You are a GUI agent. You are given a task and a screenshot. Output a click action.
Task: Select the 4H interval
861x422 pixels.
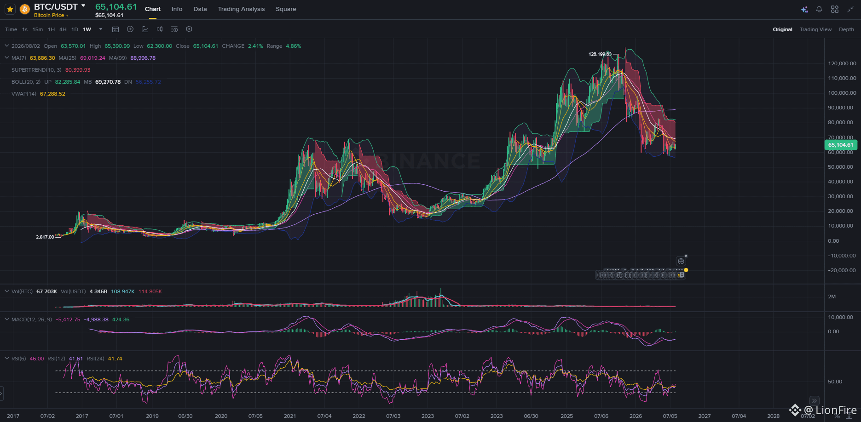63,29
